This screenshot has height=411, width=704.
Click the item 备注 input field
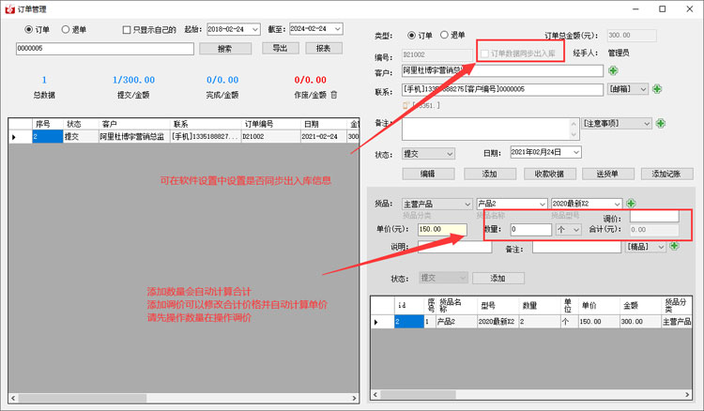576,247
